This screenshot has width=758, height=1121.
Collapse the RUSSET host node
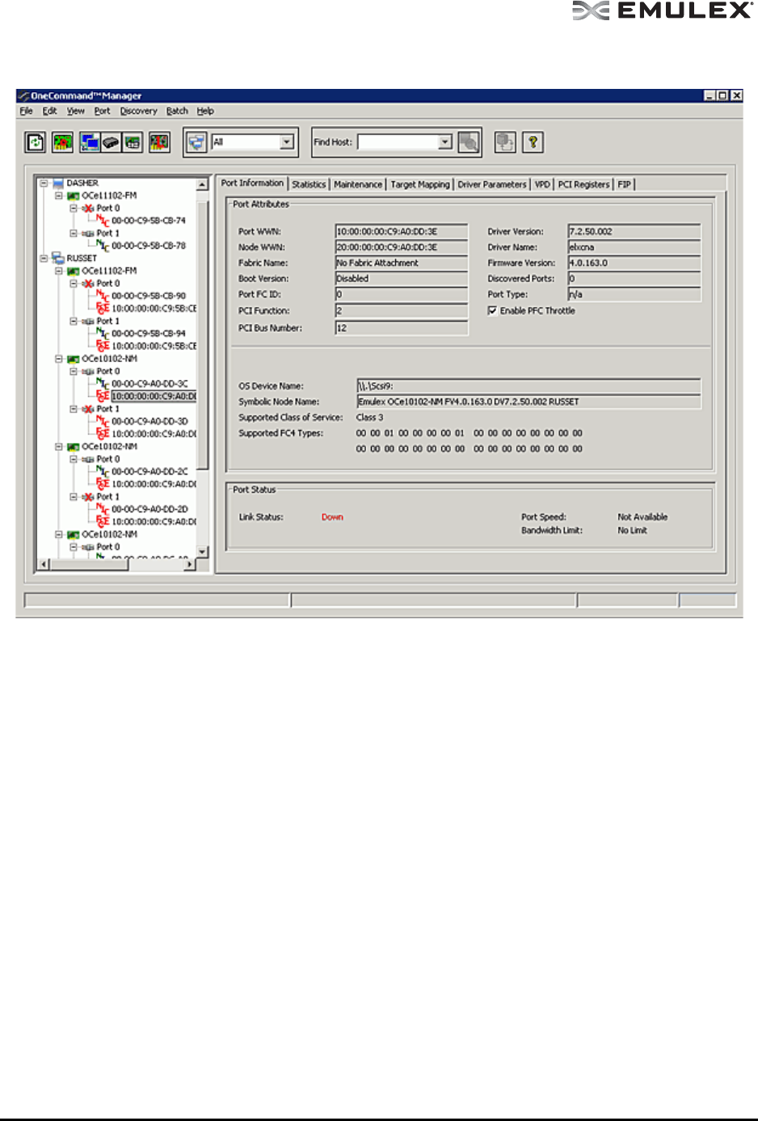[x=44, y=258]
